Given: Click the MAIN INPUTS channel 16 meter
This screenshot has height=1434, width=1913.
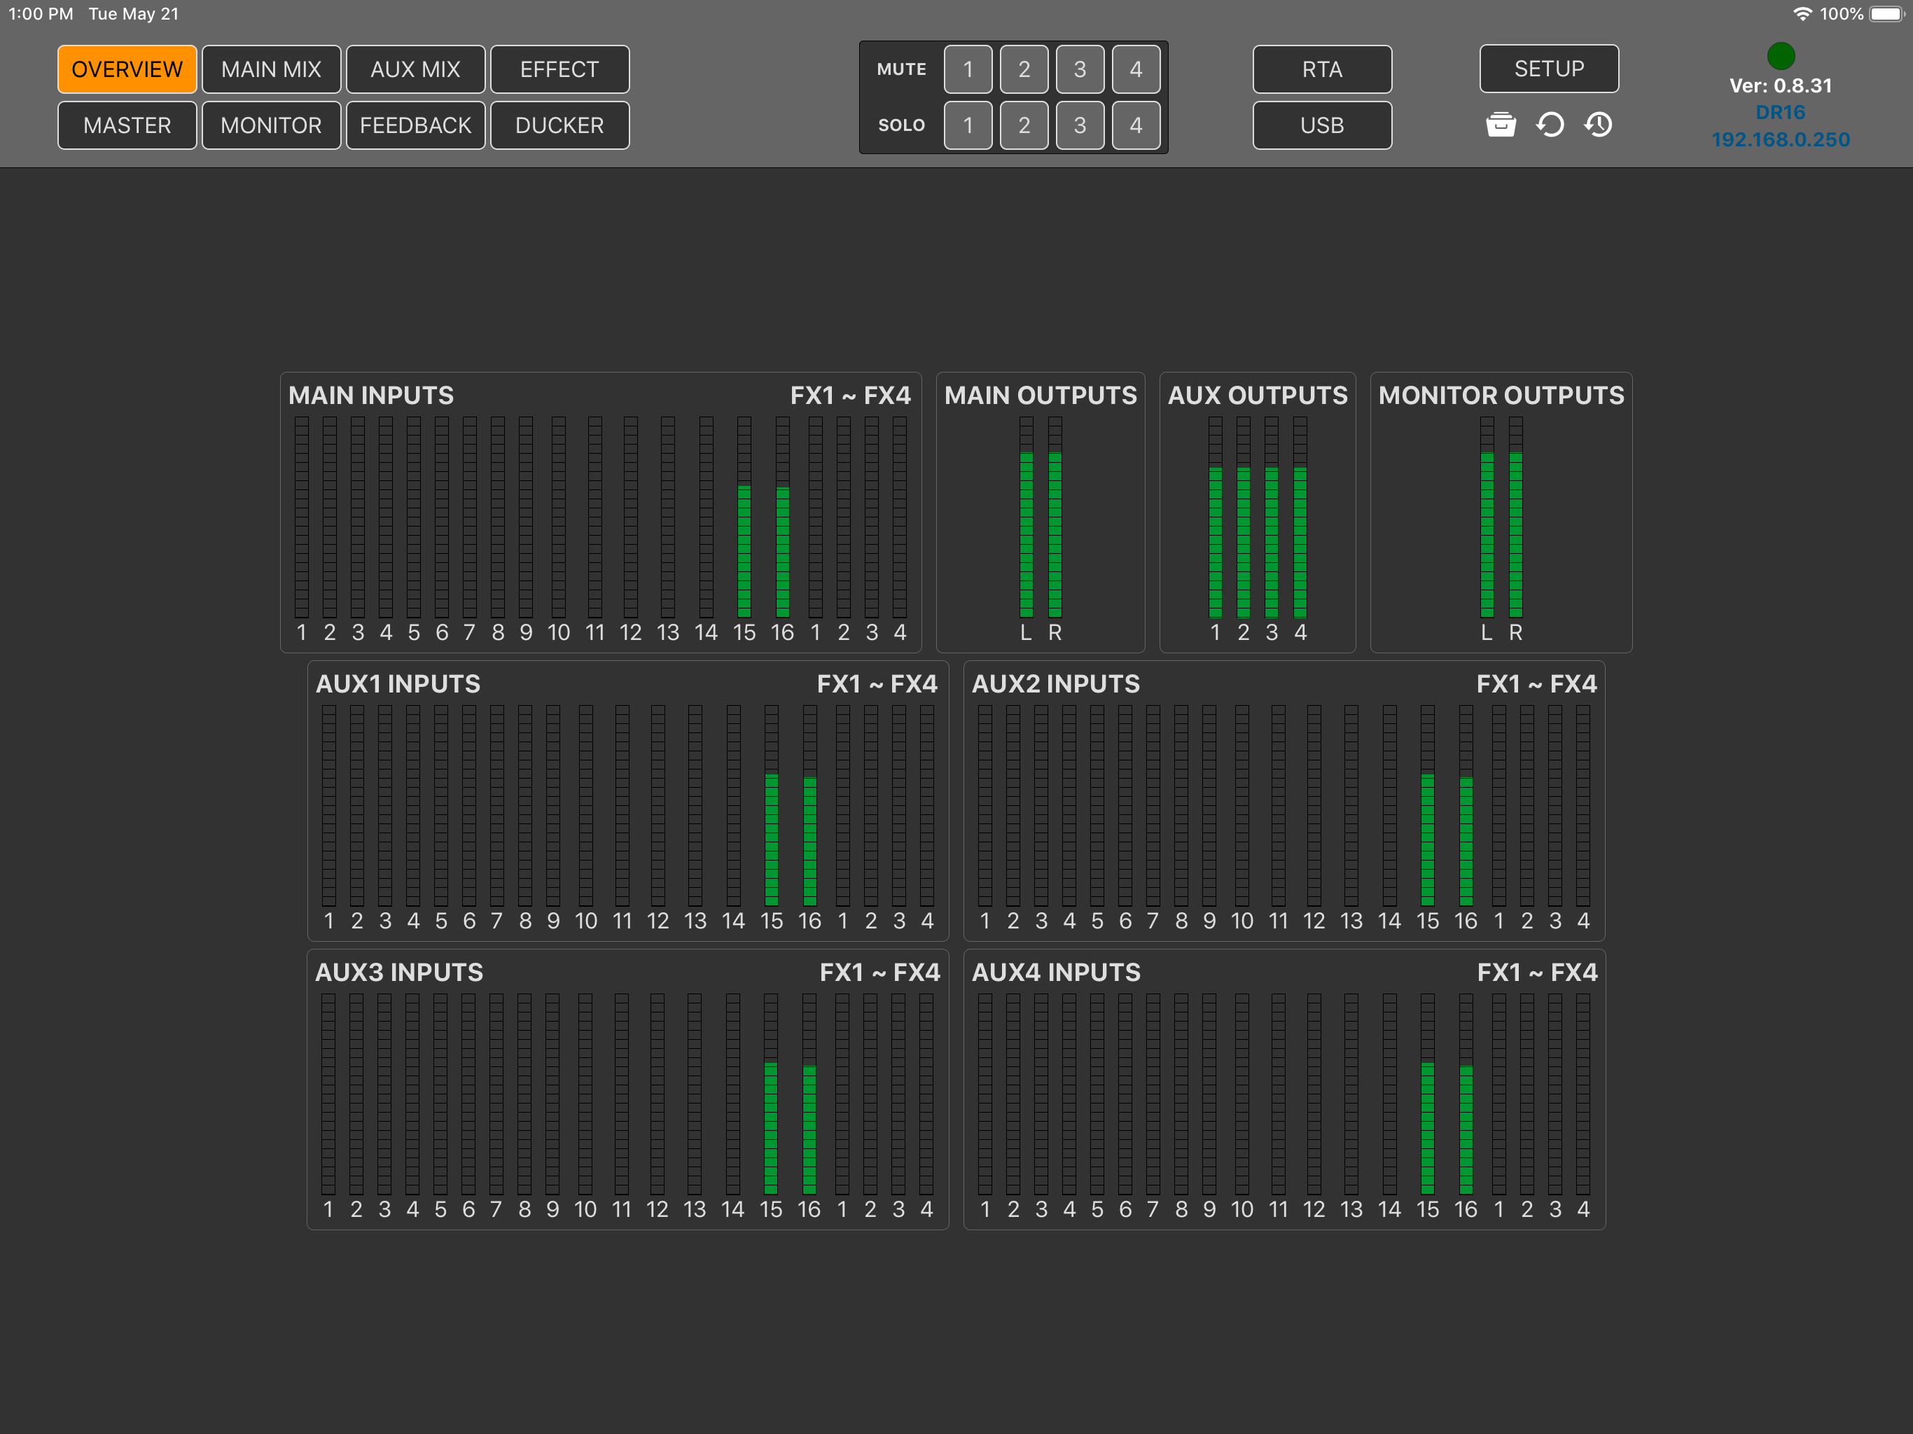Looking at the screenshot, I should (783, 517).
